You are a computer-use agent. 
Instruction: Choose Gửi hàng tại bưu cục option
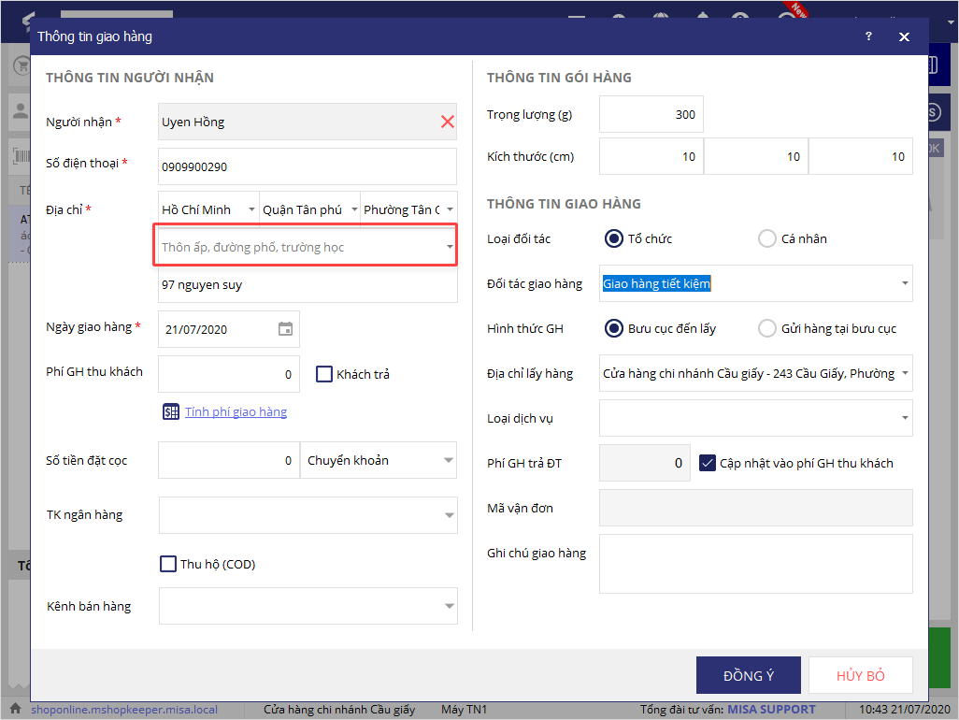(766, 328)
